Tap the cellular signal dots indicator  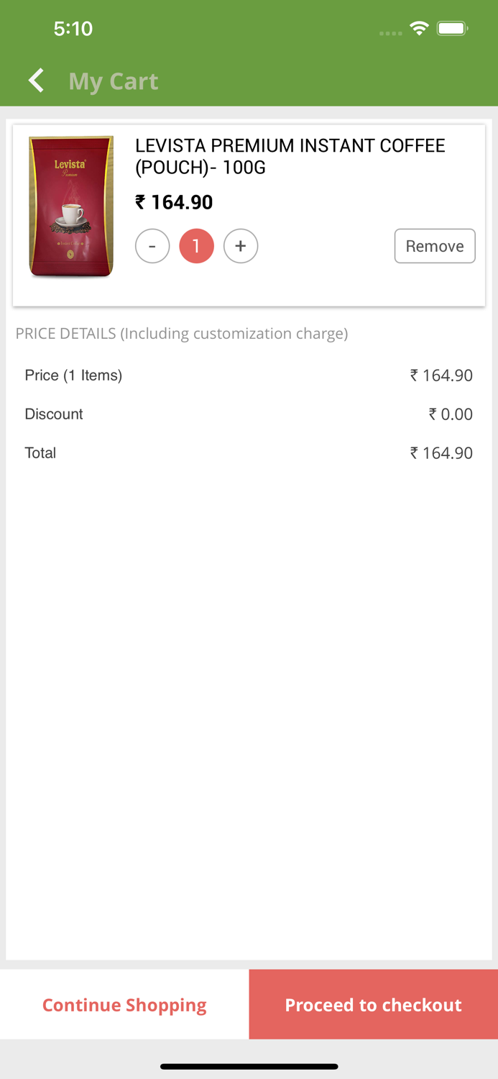pos(389,32)
